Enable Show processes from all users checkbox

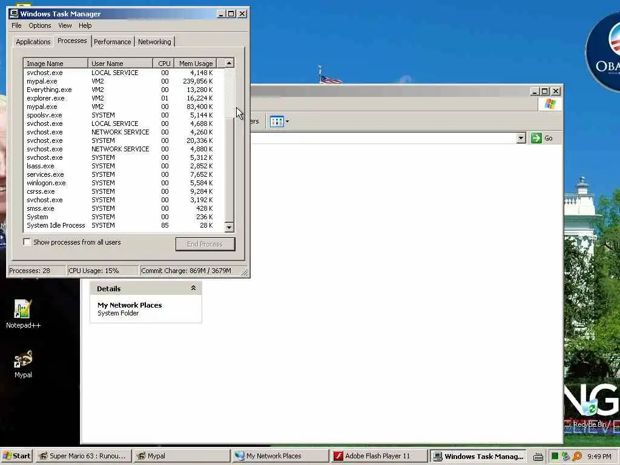27,242
